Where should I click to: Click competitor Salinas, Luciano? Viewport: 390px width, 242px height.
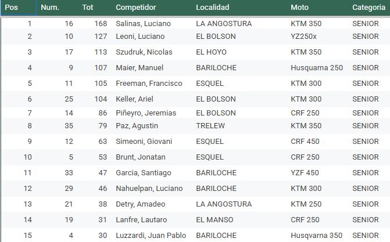click(x=144, y=24)
